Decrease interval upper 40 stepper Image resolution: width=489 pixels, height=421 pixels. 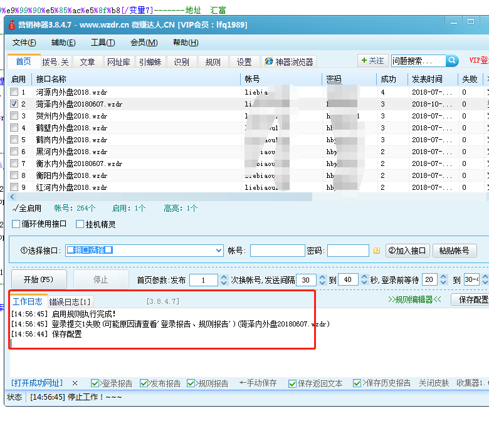(x=364, y=283)
